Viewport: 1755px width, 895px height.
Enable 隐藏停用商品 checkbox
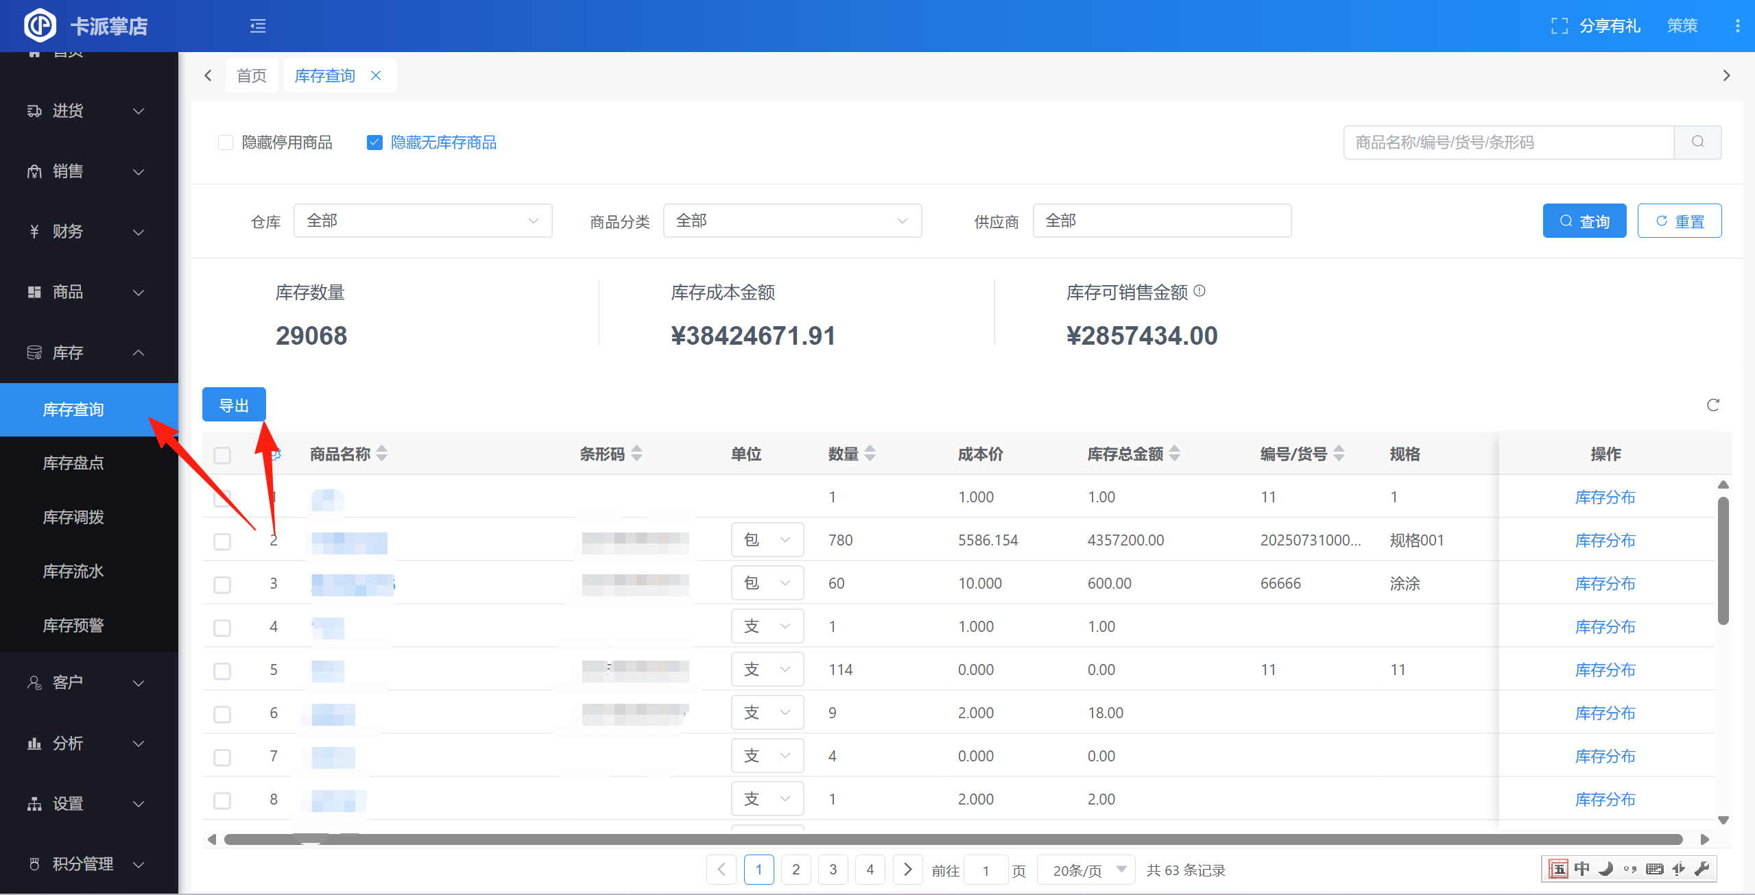coord(226,143)
